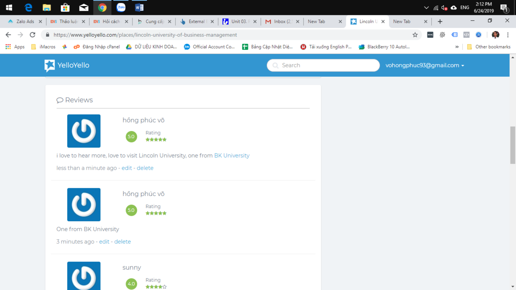Click the scrollbar down arrow
516x290 pixels.
pyautogui.click(x=513, y=287)
